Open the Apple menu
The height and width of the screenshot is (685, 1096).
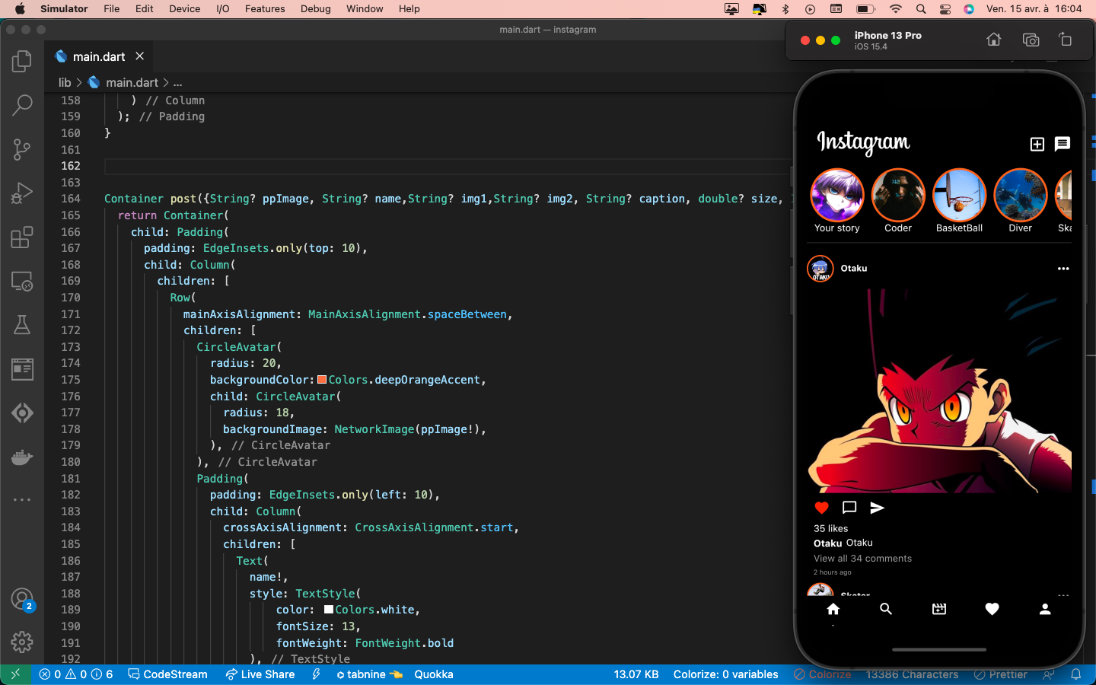[20, 9]
